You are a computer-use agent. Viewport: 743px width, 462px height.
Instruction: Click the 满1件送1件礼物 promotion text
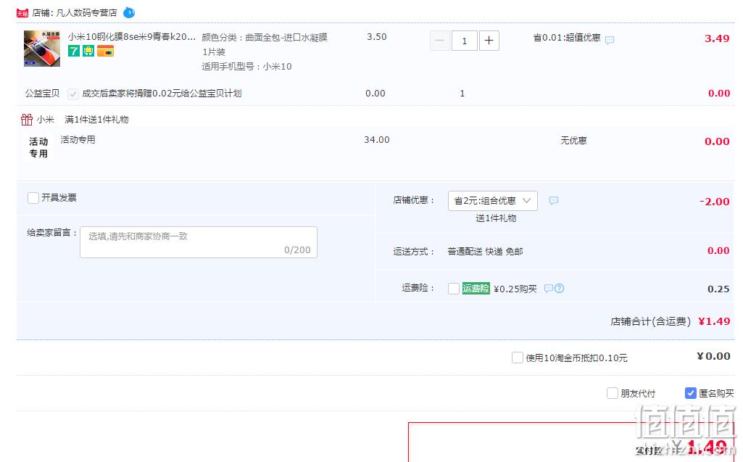tap(96, 120)
